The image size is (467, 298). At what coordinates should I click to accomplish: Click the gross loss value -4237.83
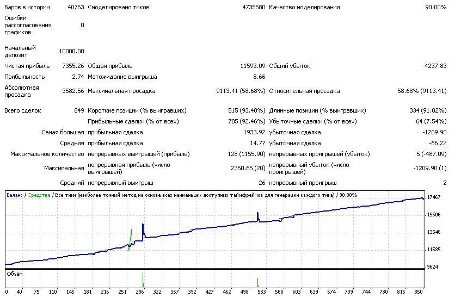click(x=434, y=66)
